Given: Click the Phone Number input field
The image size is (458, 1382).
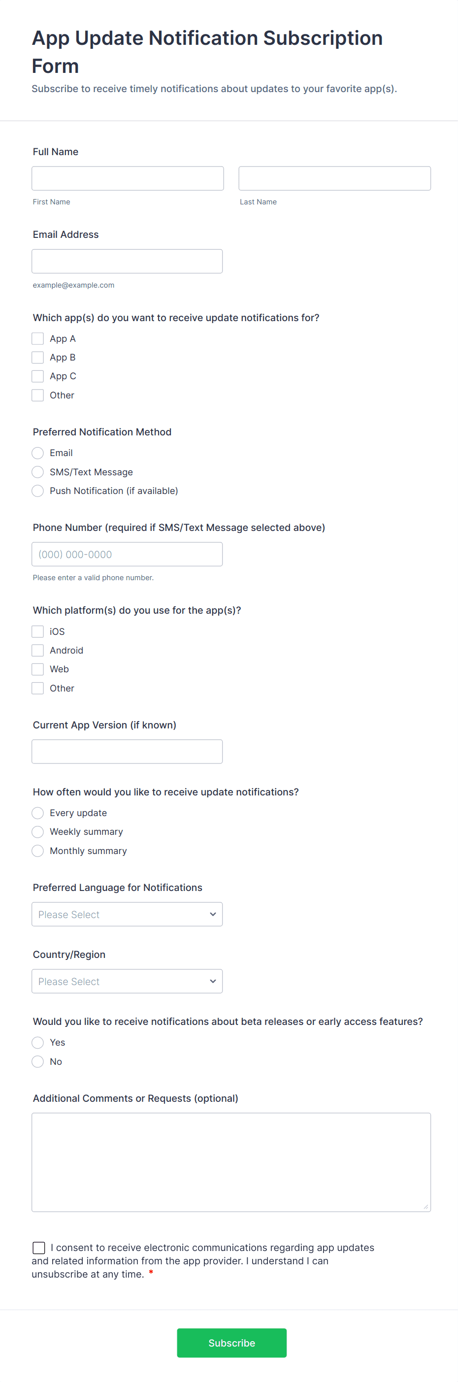Looking at the screenshot, I should 127,554.
